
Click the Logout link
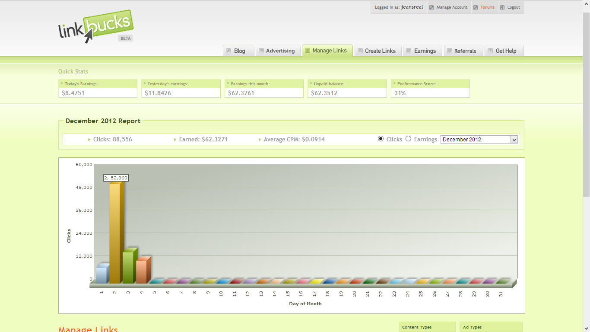coord(514,7)
